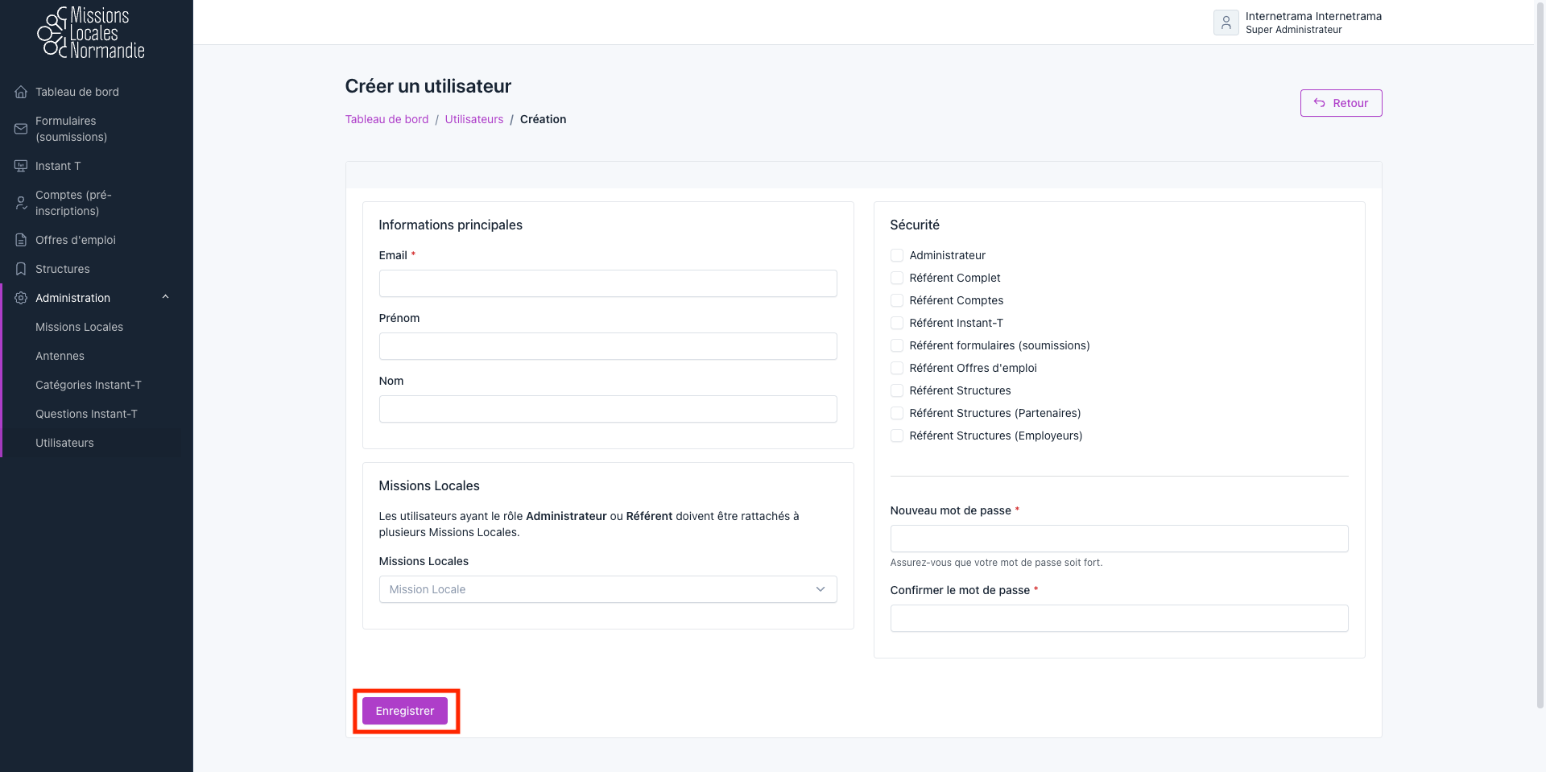Viewport: 1546px width, 772px height.
Task: Follow the Utilisateurs breadcrumb link
Action: pyautogui.click(x=473, y=119)
